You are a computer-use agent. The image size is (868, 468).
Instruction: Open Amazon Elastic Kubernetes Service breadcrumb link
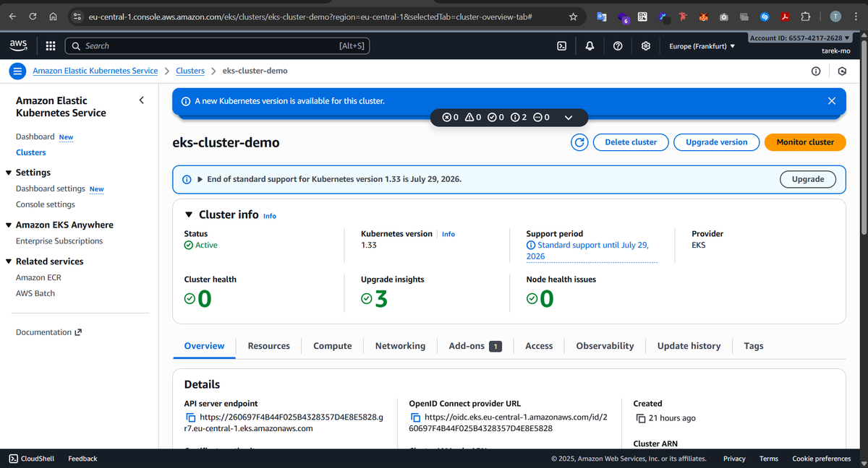coord(95,71)
